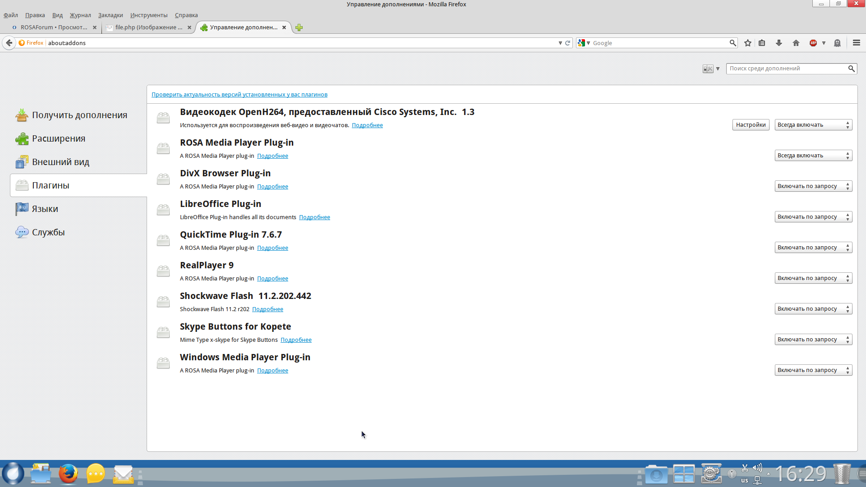This screenshot has width=866, height=487.
Task: Open the downloads arrow icon
Action: pyautogui.click(x=779, y=43)
